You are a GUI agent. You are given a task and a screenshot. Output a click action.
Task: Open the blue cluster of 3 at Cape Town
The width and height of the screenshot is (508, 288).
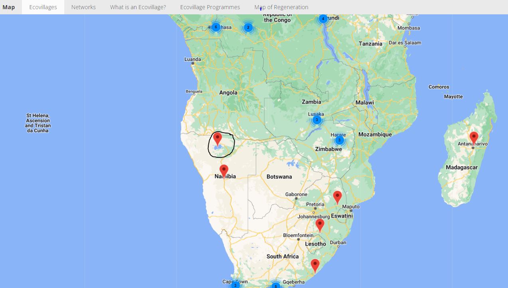(x=235, y=285)
